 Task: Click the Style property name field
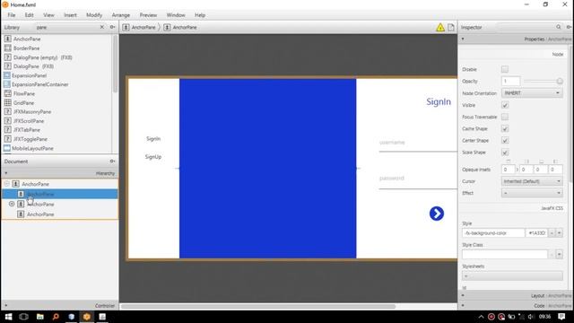click(x=493, y=233)
